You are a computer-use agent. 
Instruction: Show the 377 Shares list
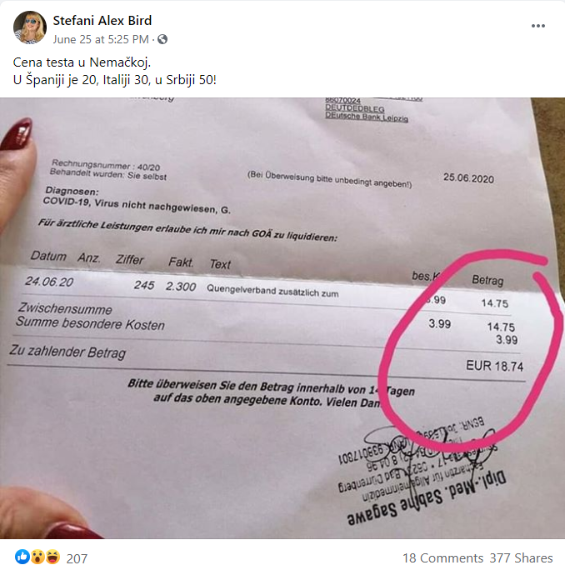(x=521, y=558)
